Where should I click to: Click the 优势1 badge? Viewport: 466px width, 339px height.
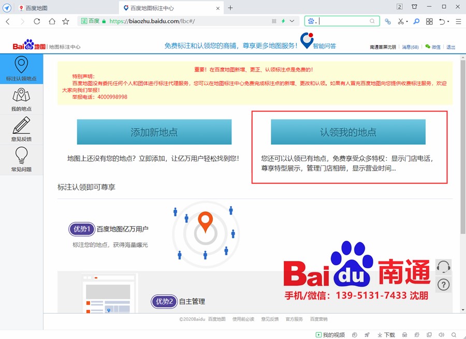[82, 229]
